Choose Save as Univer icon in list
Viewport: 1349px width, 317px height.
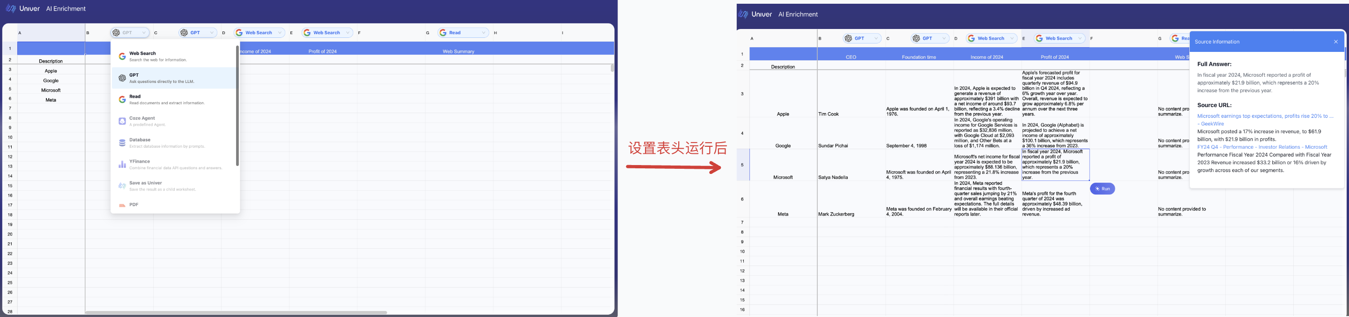pos(122,186)
